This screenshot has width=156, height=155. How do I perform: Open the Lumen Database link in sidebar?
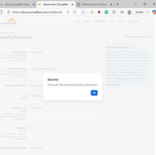pyautogui.click(x=113, y=85)
